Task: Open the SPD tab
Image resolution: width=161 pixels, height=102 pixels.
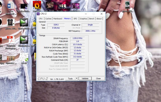Action: (75, 19)
